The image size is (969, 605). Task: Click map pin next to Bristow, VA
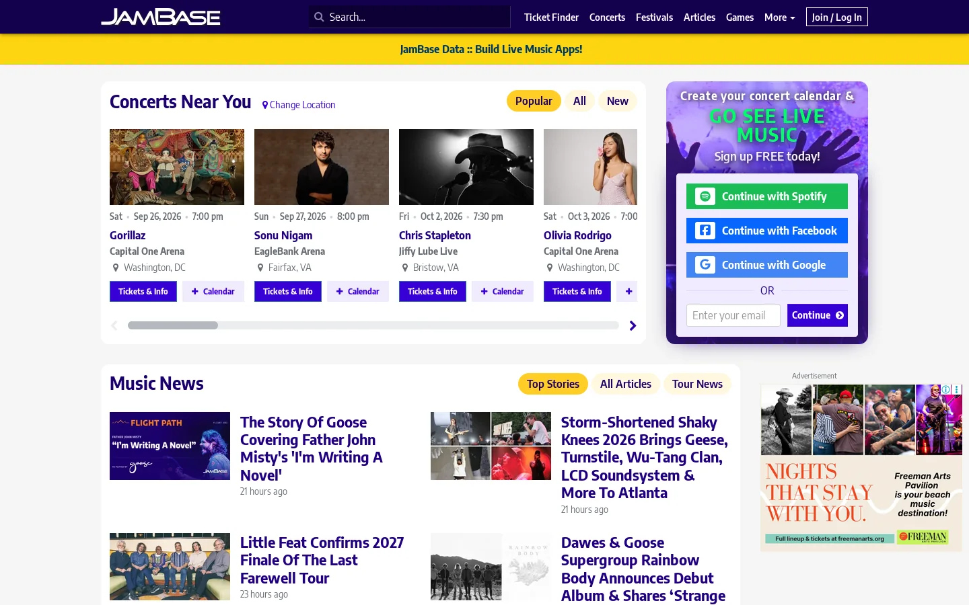(405, 268)
